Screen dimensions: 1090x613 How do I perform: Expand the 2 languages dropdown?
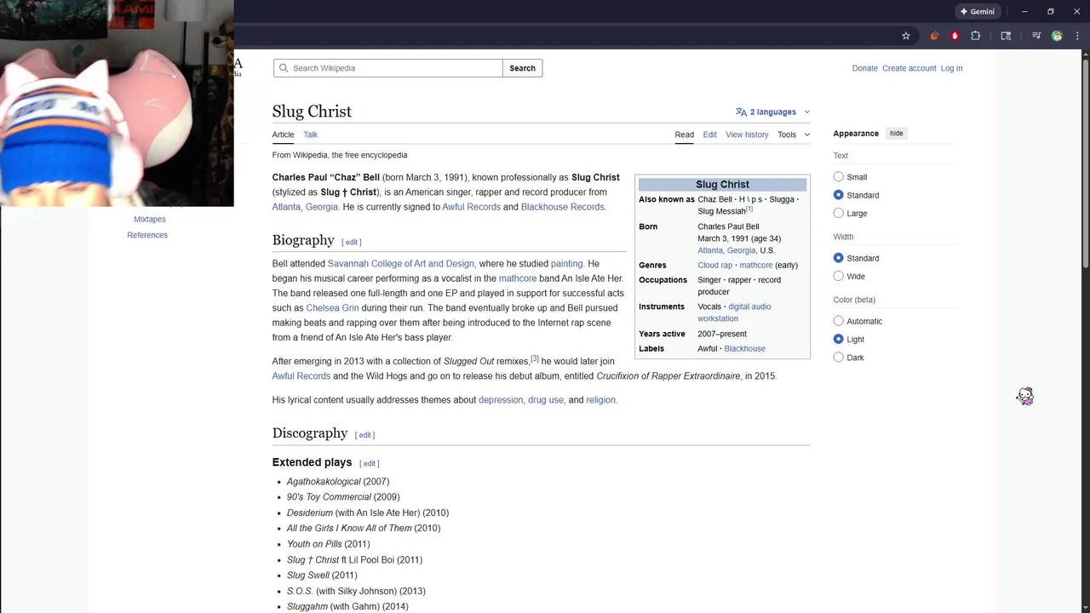[x=772, y=112]
